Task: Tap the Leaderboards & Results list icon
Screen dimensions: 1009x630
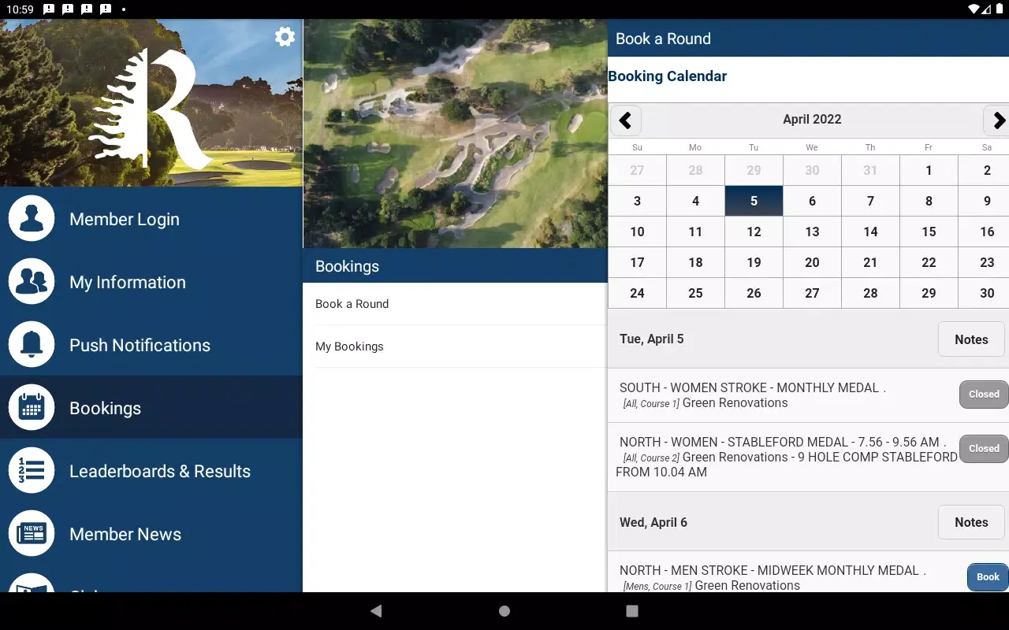Action: 32,471
